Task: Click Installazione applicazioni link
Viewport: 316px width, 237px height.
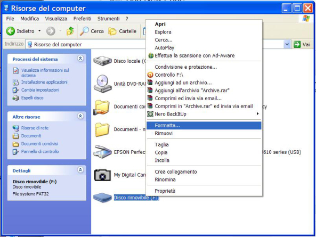Action: pos(44,82)
